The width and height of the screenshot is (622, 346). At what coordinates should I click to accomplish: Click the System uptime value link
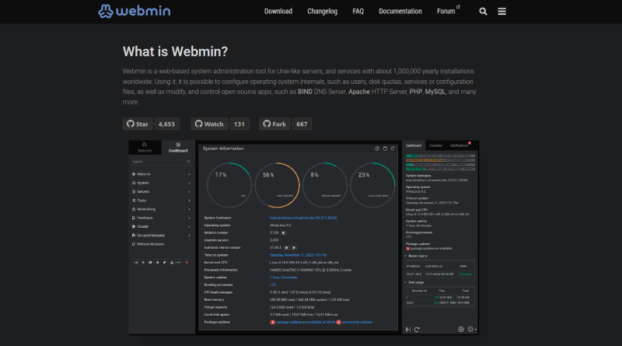283,278
